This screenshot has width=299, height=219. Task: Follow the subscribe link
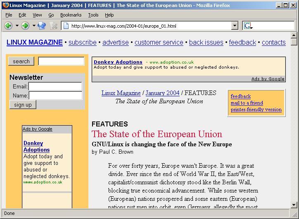click(83, 42)
